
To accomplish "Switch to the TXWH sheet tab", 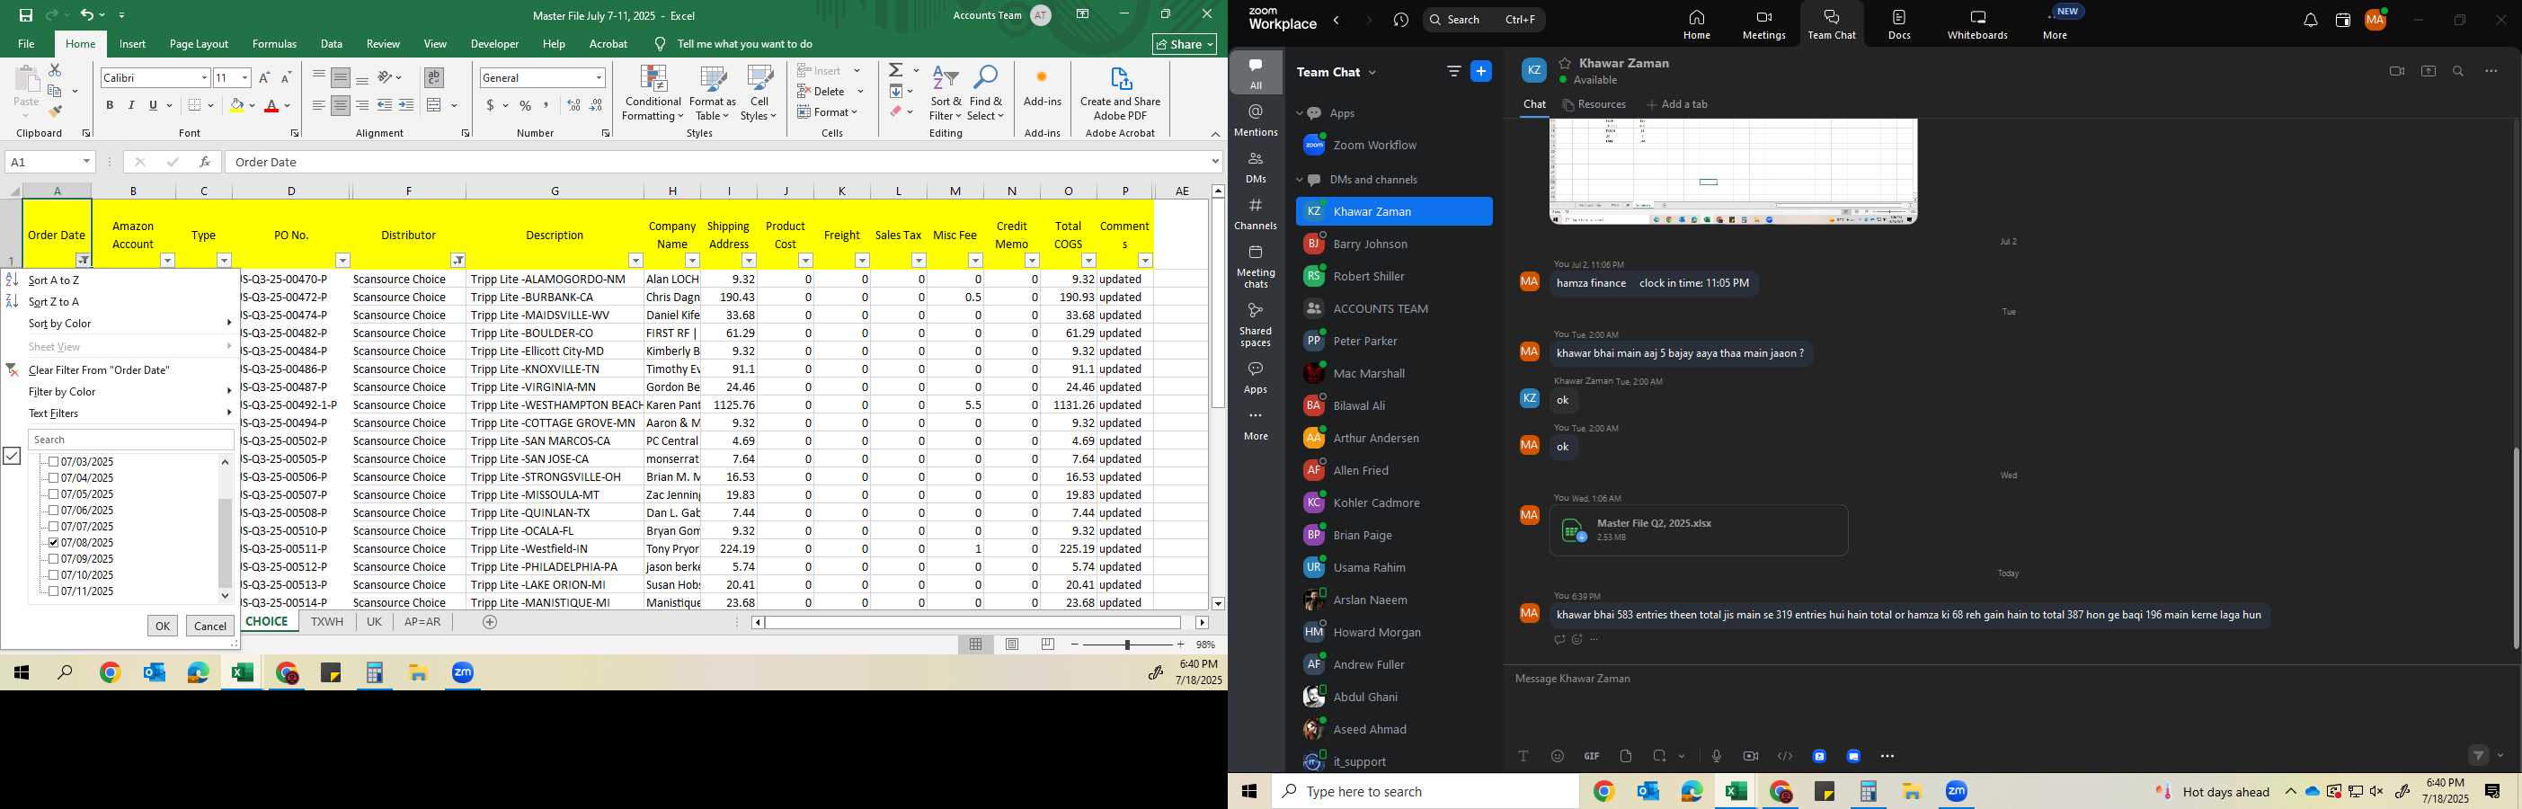I will click(327, 622).
